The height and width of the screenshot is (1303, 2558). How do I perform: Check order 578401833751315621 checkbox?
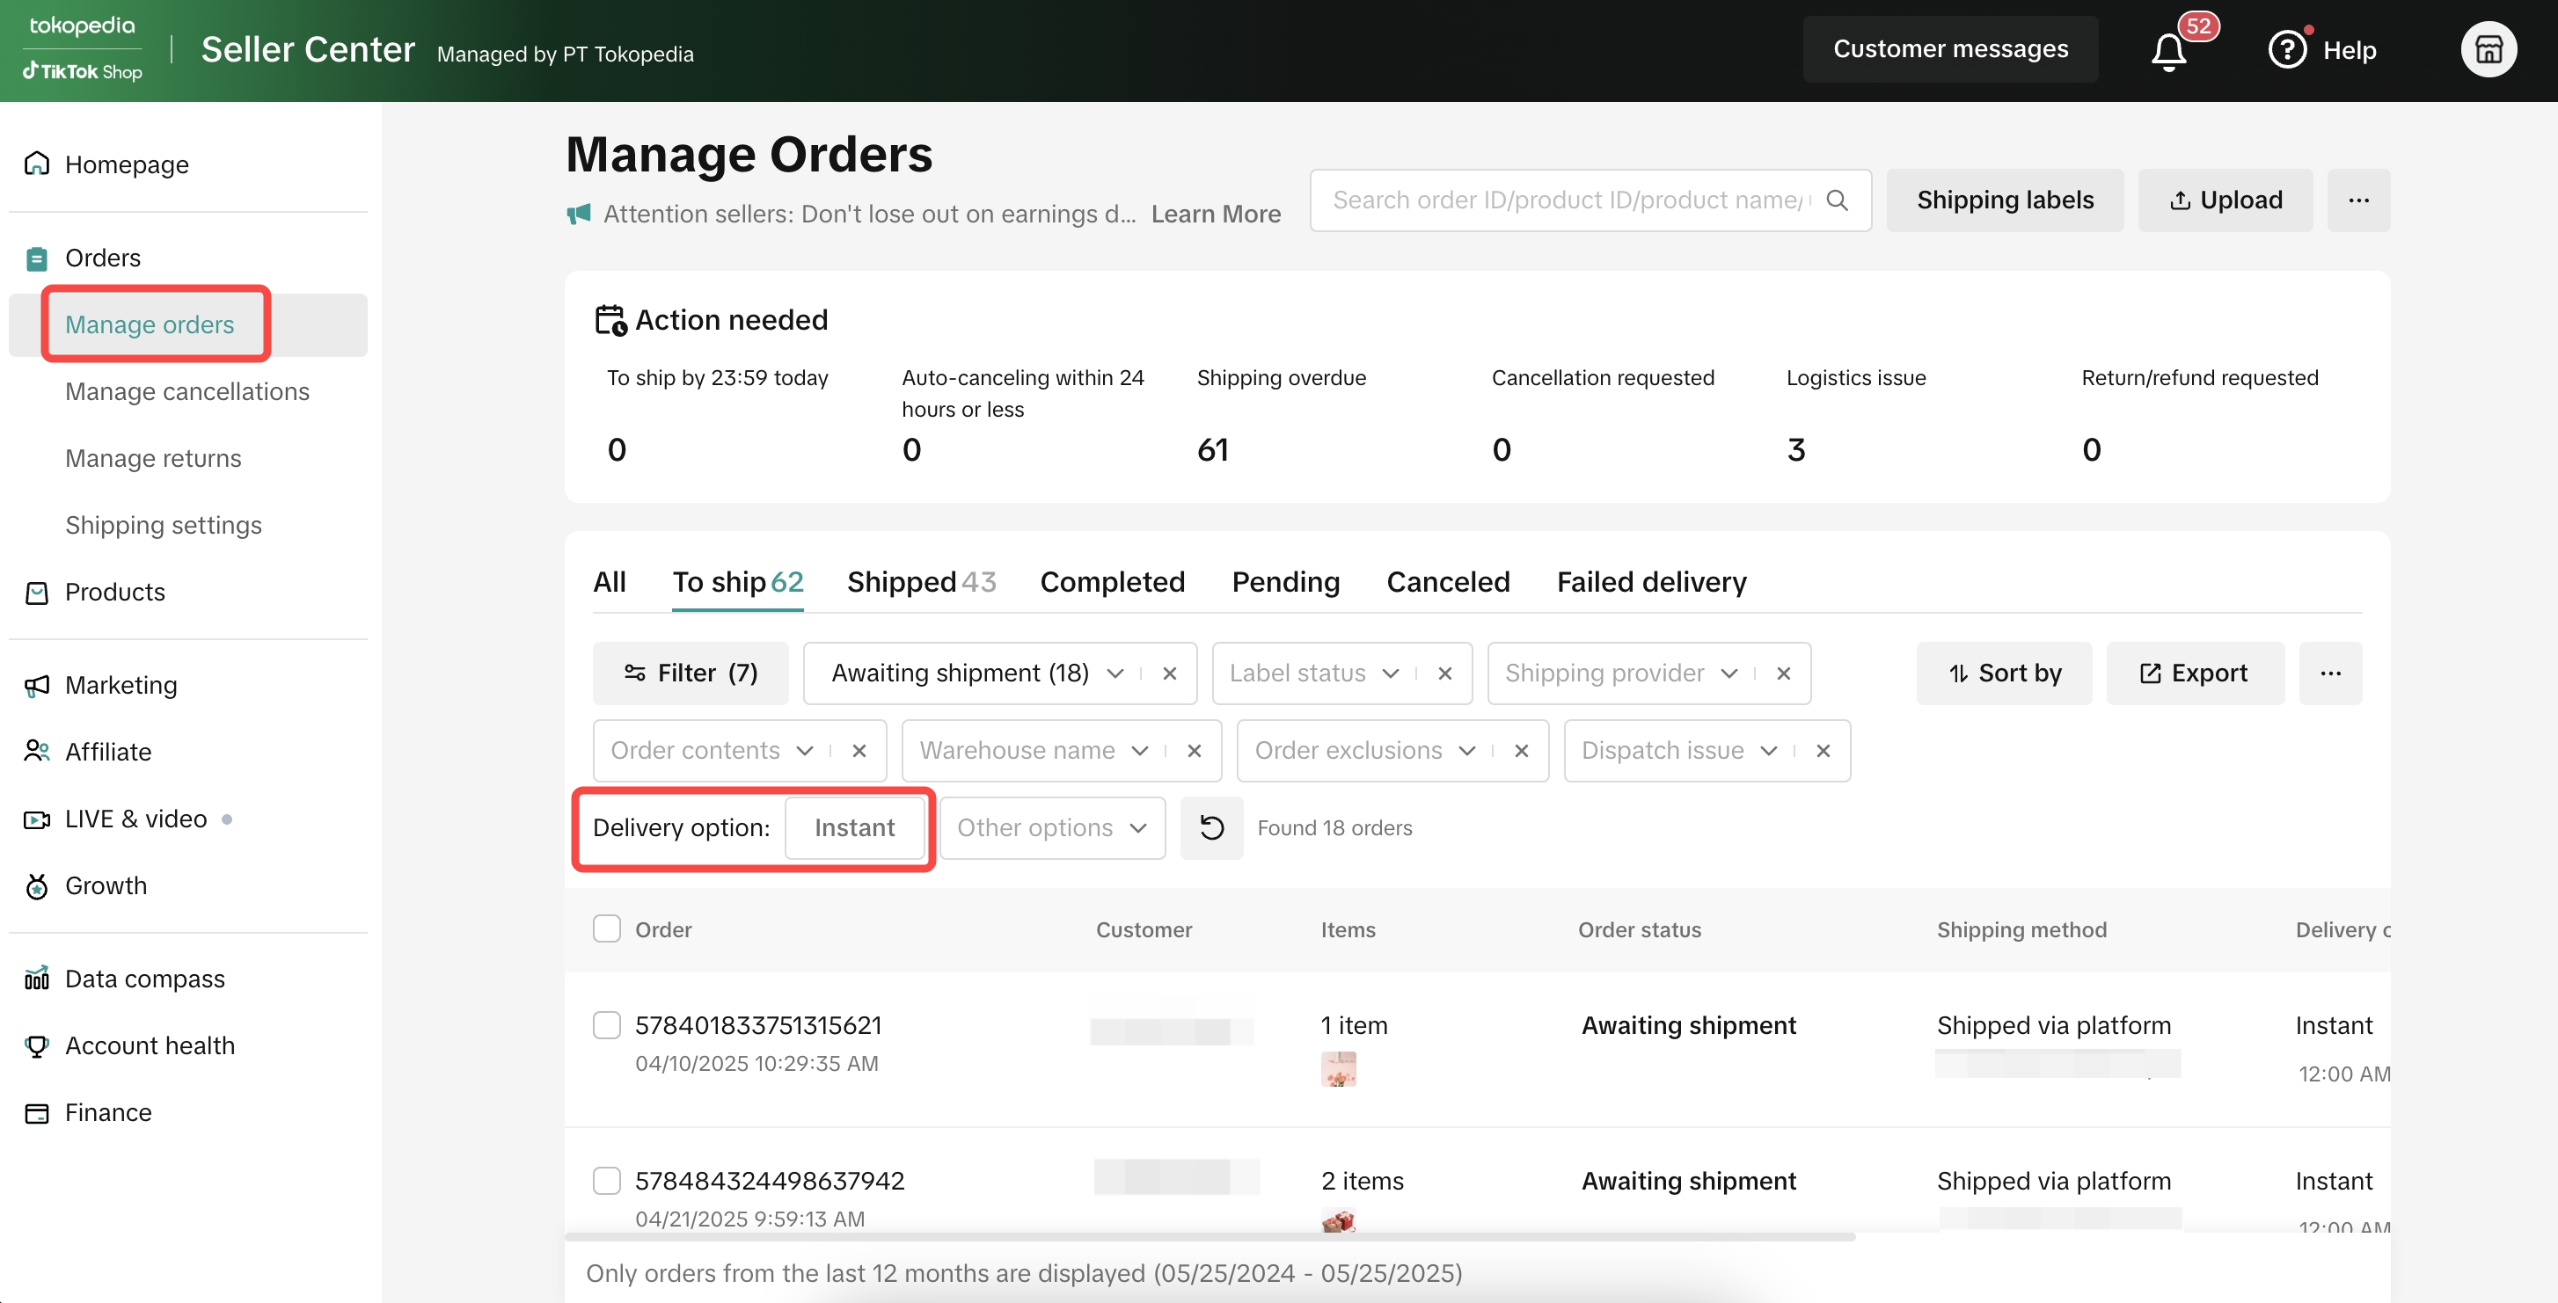coord(607,1025)
